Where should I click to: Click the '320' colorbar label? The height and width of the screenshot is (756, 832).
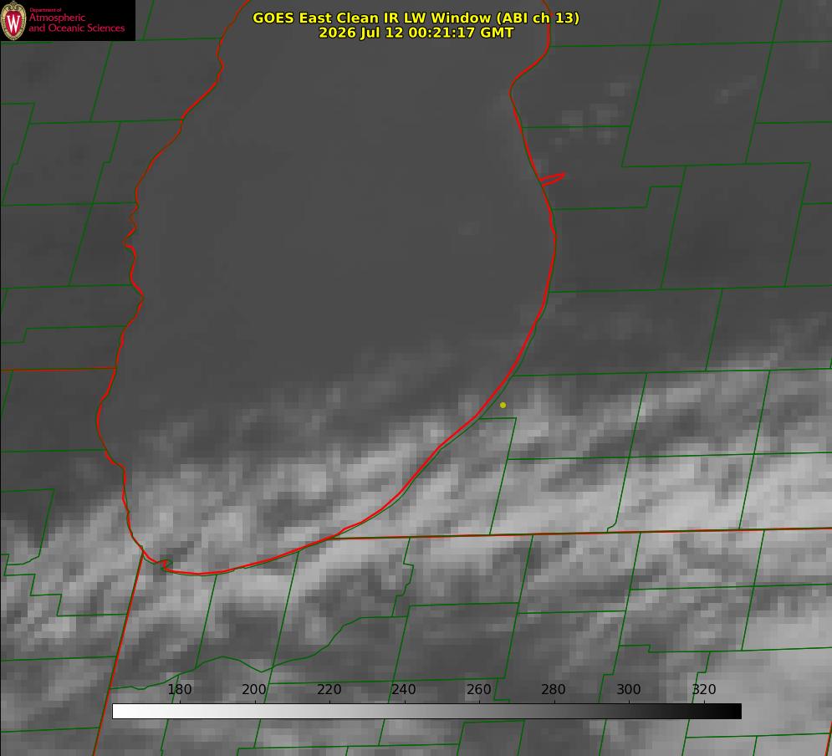pos(704,689)
